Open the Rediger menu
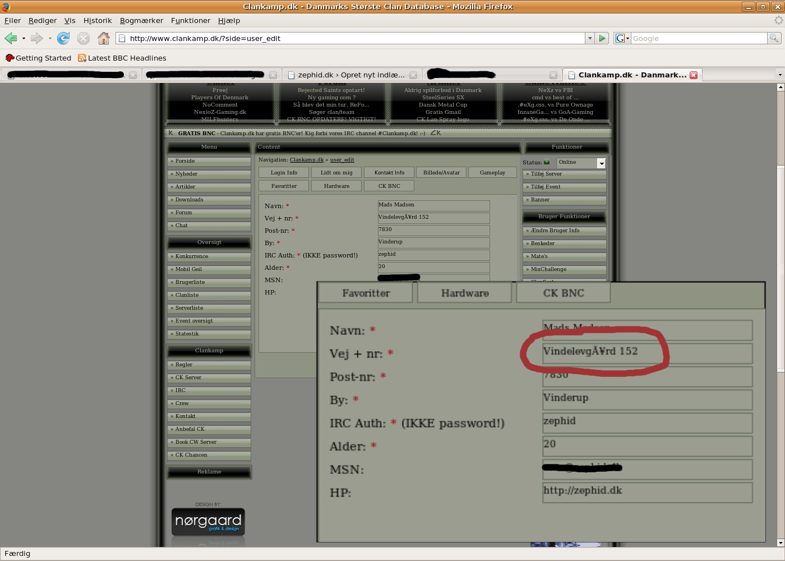The height and width of the screenshot is (561, 785). [43, 20]
